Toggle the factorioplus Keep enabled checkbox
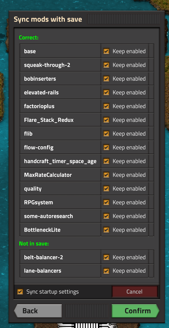Screen dimensions: 169x328 [x=106, y=106]
